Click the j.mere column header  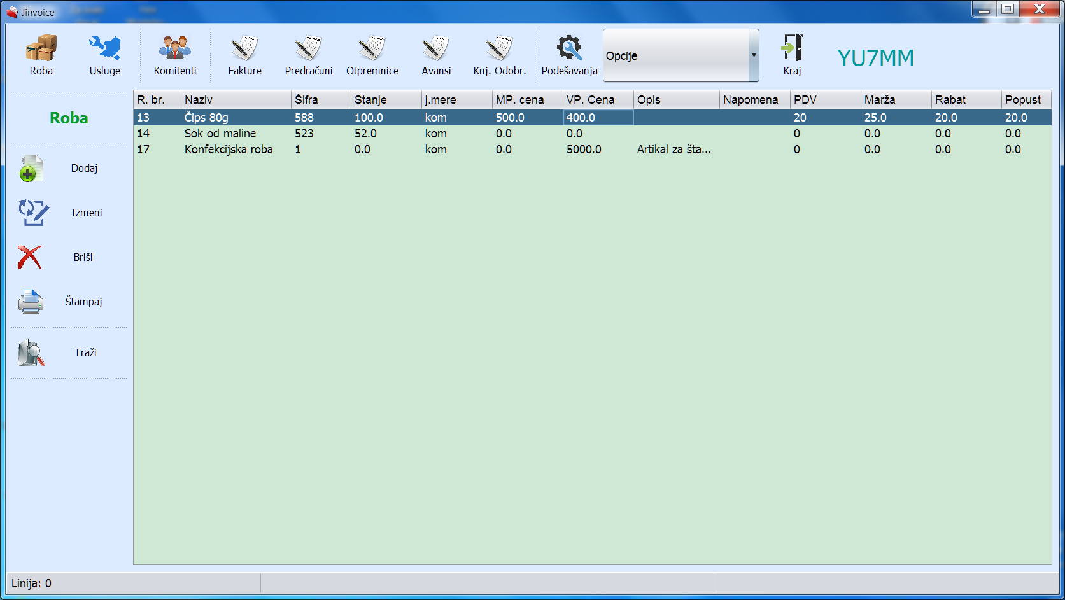coord(457,100)
